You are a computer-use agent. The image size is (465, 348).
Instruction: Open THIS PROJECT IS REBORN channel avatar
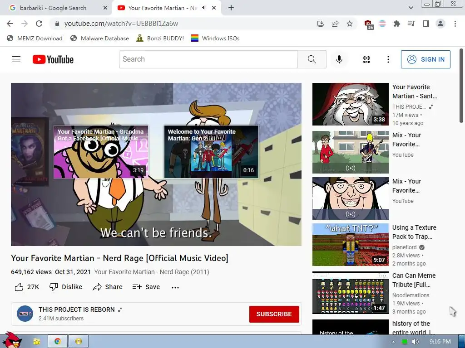[x=25, y=314]
